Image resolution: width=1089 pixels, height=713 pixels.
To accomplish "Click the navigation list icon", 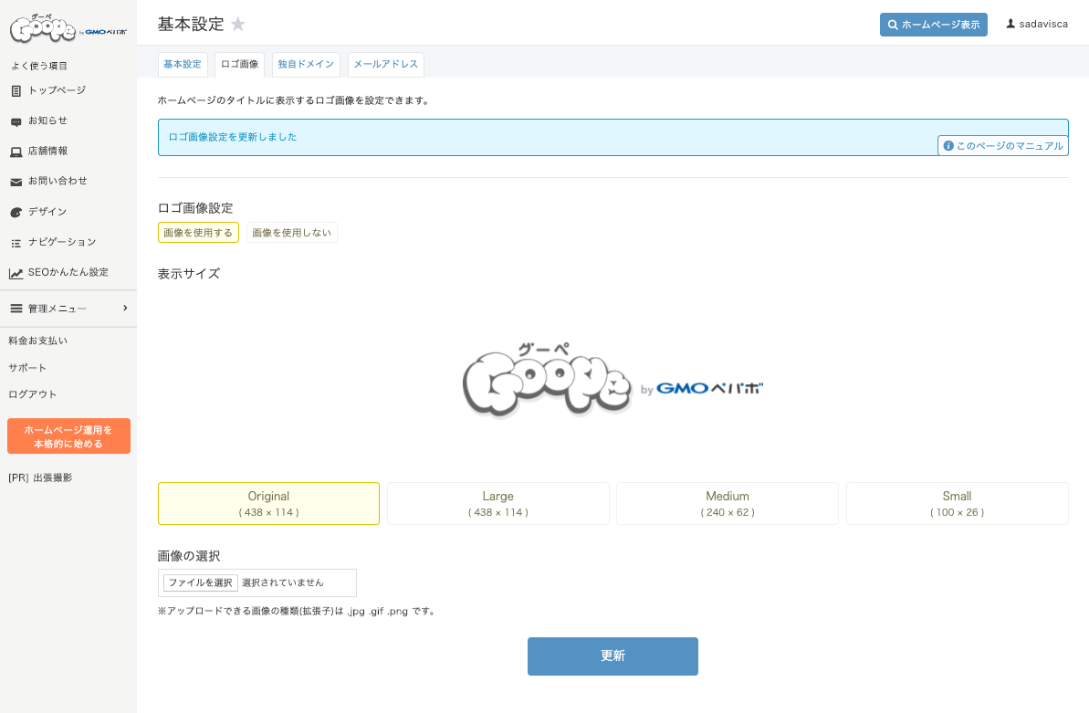I will [x=16, y=243].
